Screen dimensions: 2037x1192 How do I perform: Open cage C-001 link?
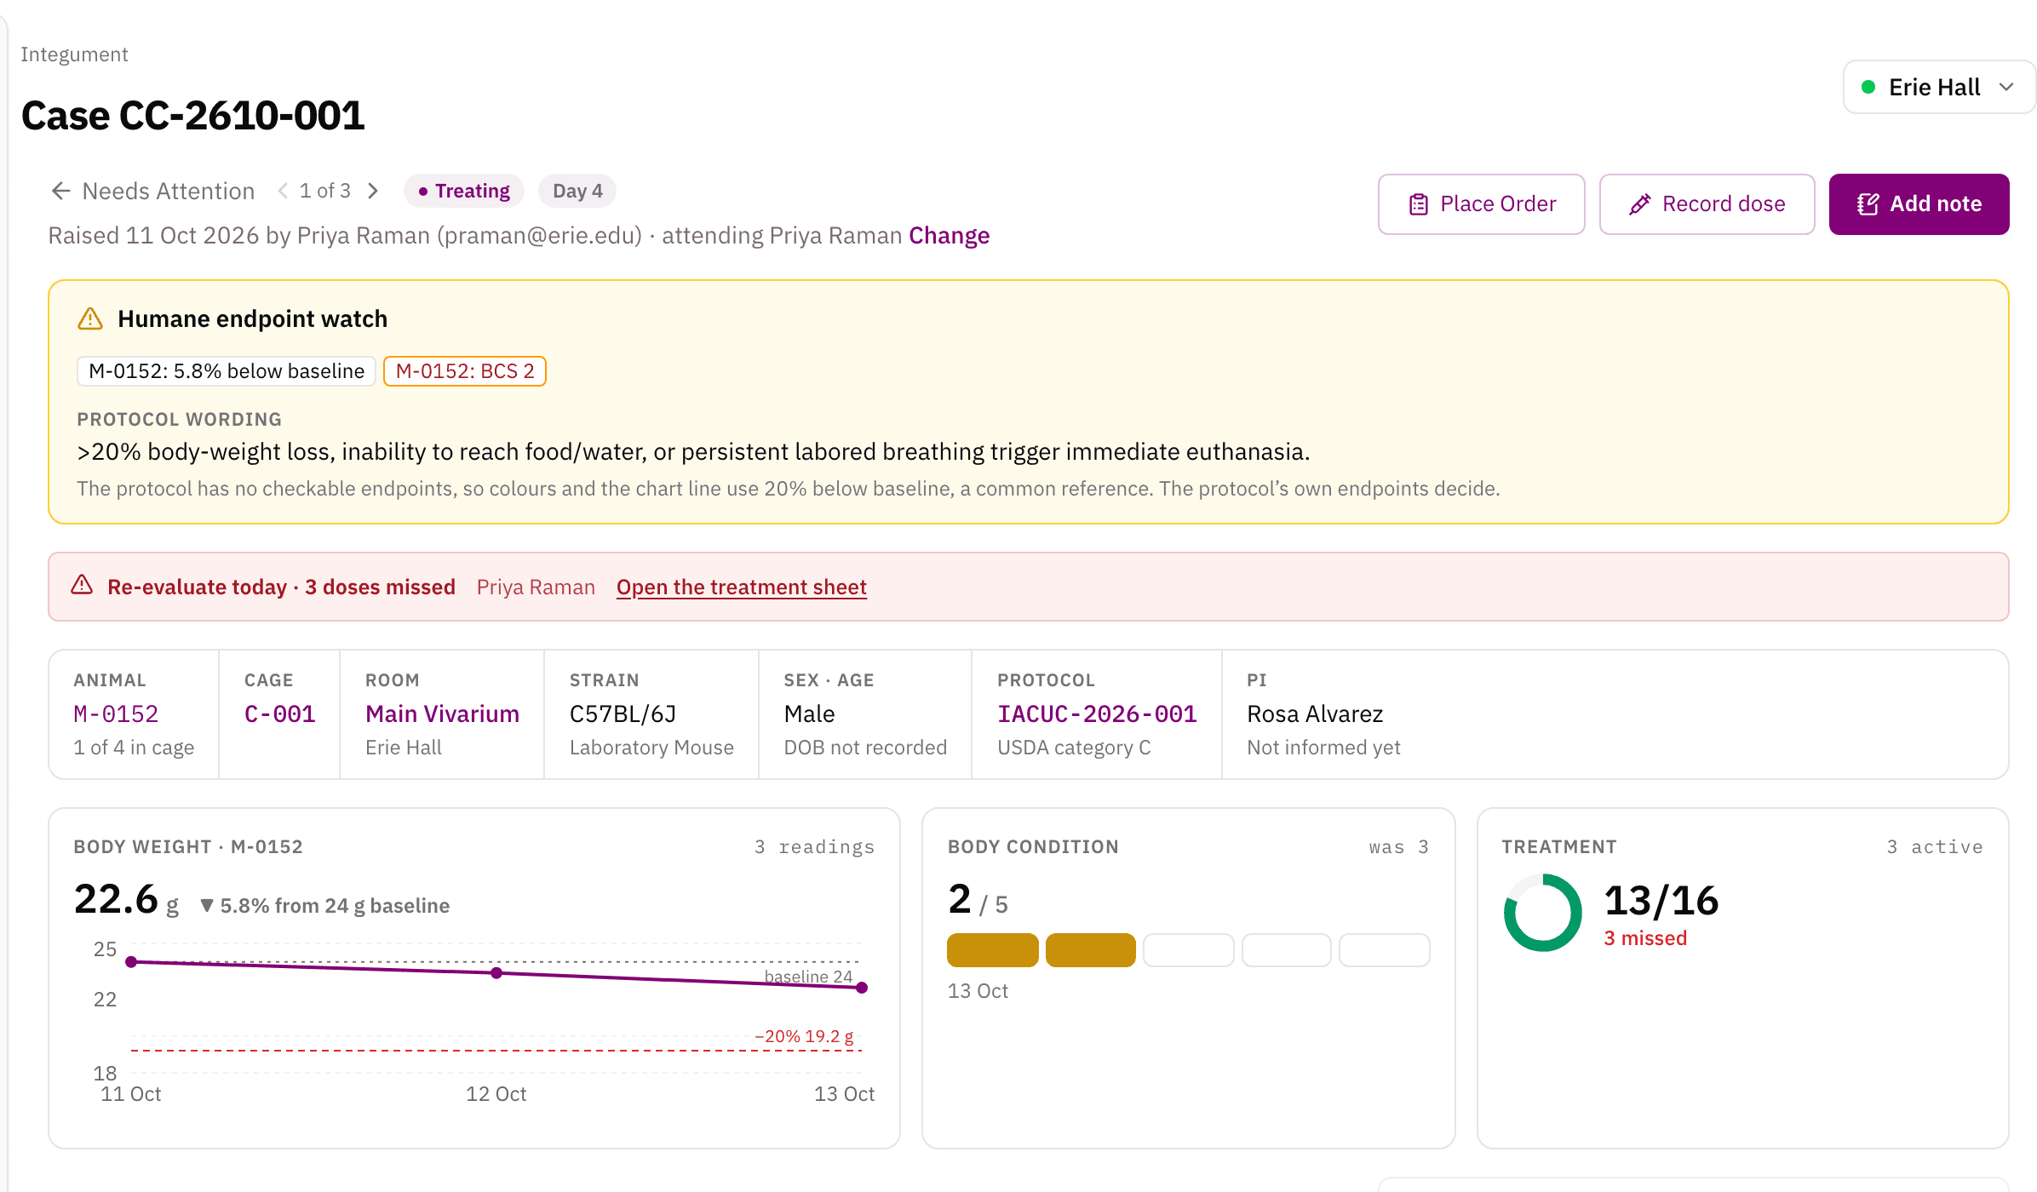tap(279, 714)
